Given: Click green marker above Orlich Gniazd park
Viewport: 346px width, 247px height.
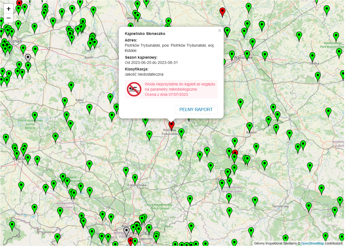Looking at the screenshot, I should click(190, 199).
